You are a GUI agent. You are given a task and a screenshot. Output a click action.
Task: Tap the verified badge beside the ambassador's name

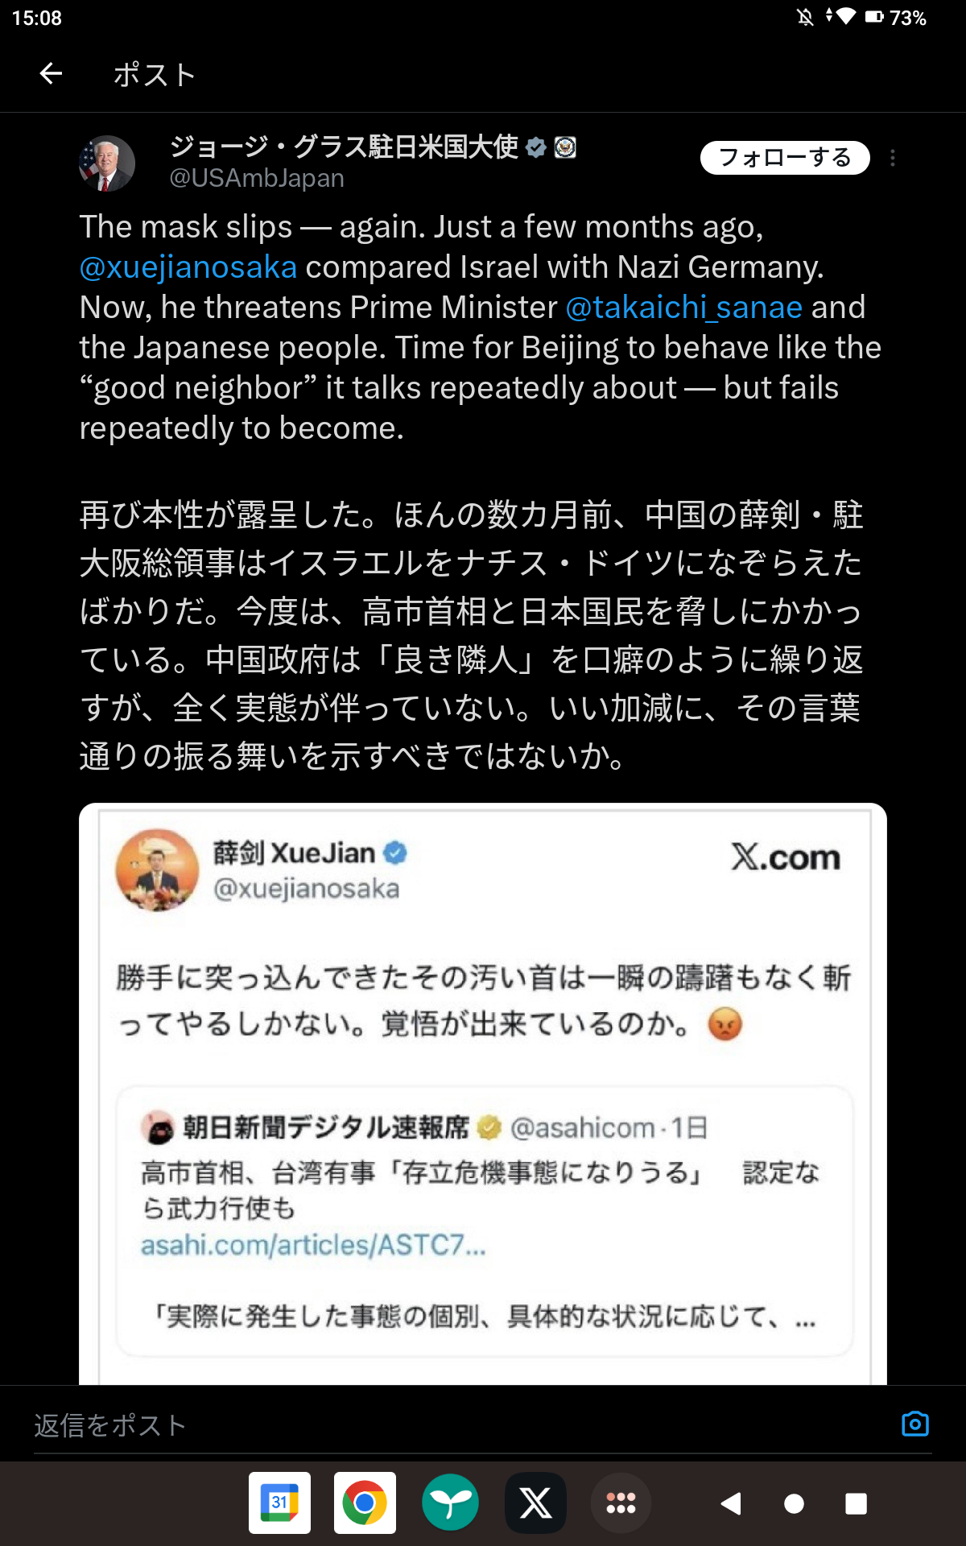(536, 147)
